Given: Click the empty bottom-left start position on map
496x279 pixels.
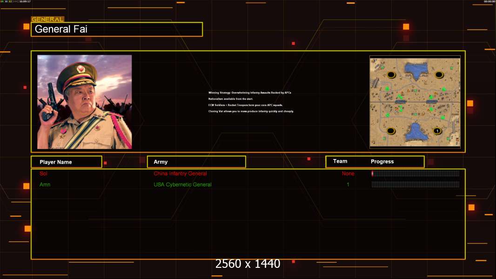Looking at the screenshot, I should 391,131.
